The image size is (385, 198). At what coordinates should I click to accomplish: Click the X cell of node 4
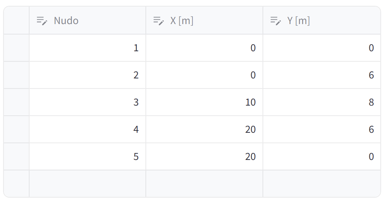204,129
